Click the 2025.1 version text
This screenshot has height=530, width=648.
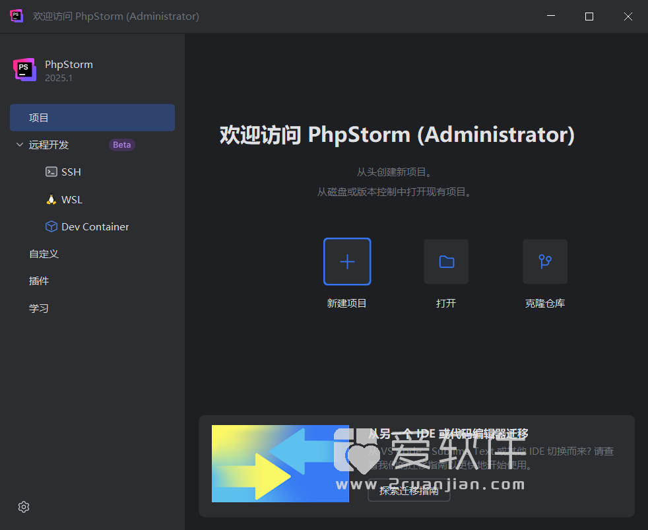tap(59, 78)
